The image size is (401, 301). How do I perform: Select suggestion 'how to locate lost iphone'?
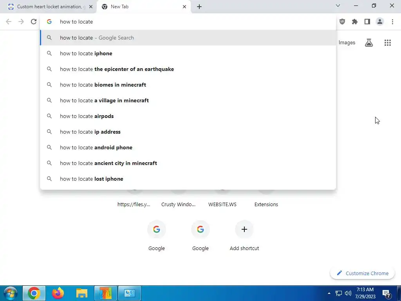pyautogui.click(x=188, y=179)
